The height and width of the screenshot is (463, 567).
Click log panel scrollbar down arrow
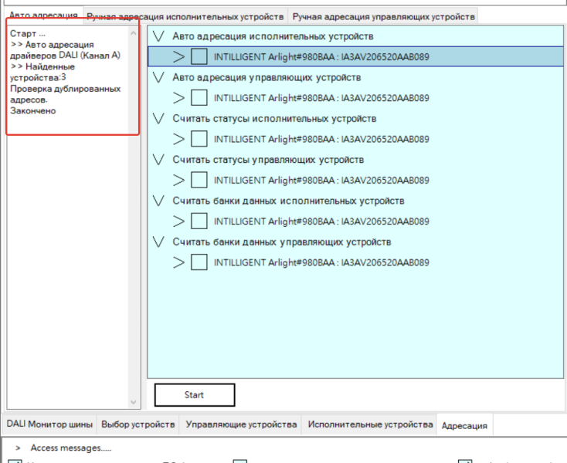click(x=133, y=402)
